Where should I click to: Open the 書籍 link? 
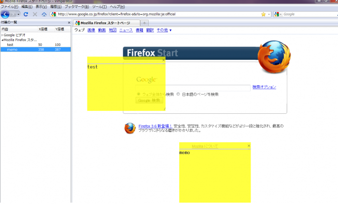click(x=140, y=30)
